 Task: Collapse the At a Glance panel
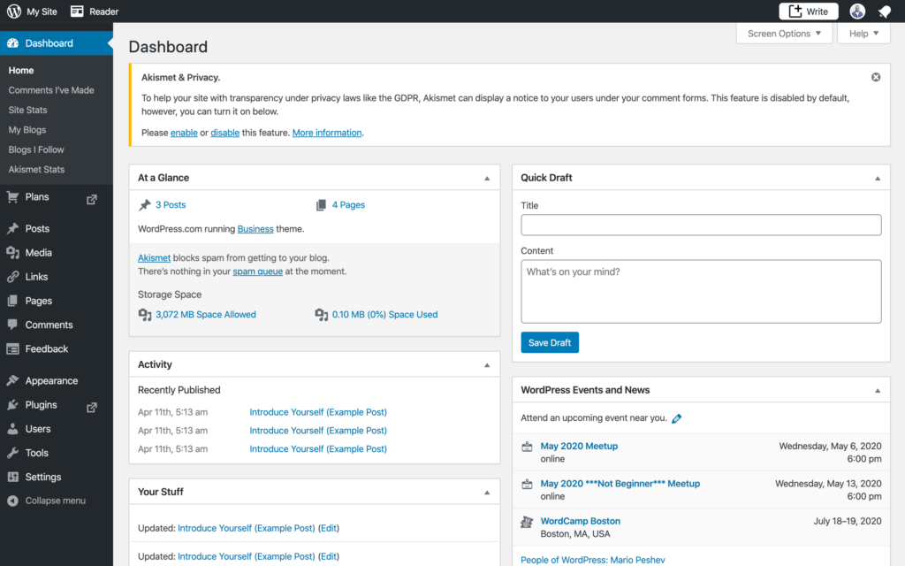[487, 179]
